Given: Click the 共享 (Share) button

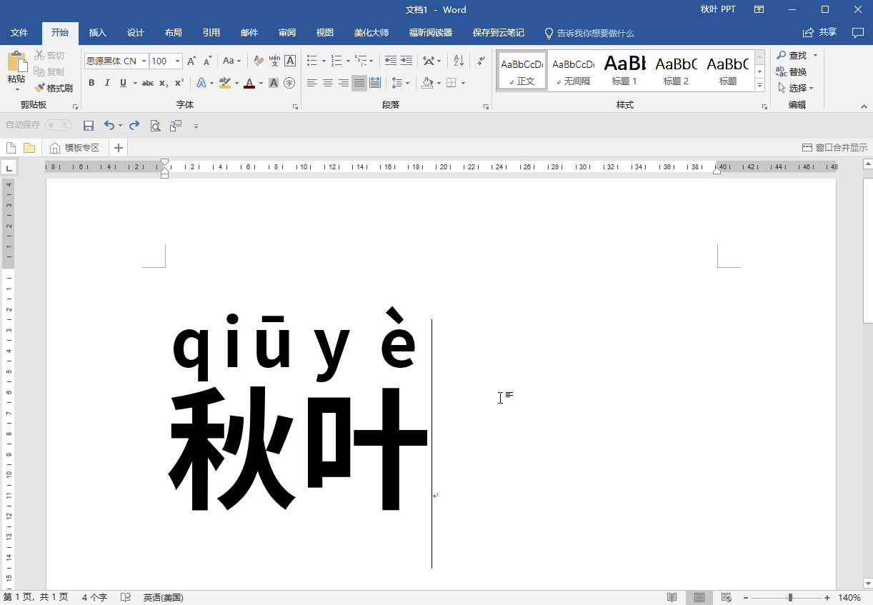Looking at the screenshot, I should coord(820,32).
